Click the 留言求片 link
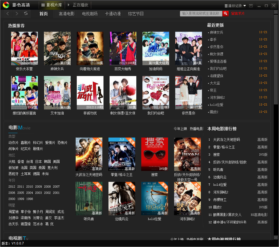 [x=238, y=14]
